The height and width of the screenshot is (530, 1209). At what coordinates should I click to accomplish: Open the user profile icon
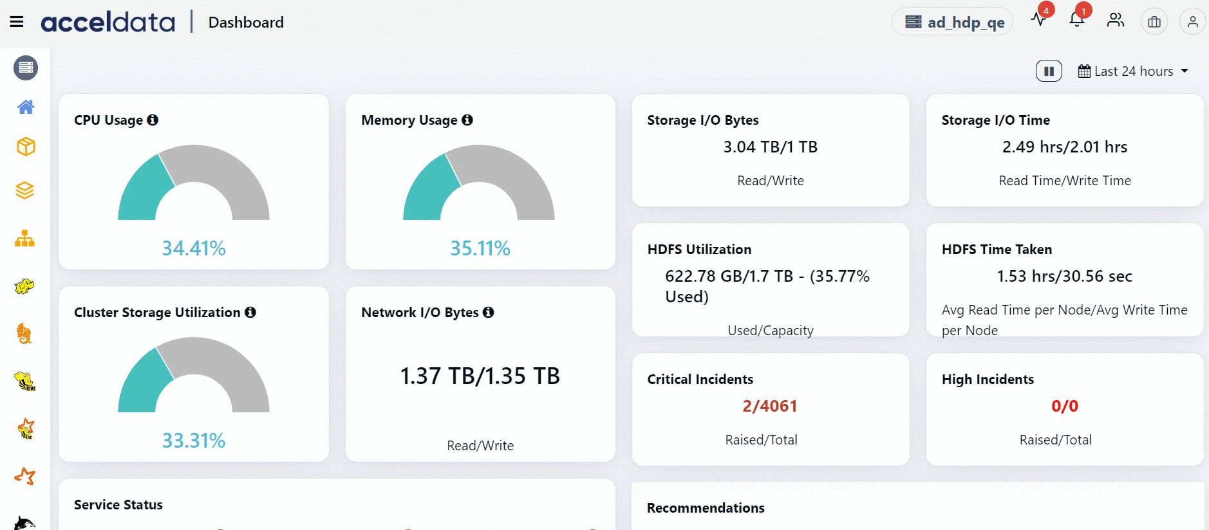1193,22
